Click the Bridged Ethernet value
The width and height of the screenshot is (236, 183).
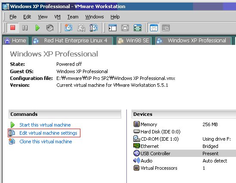click(210, 146)
